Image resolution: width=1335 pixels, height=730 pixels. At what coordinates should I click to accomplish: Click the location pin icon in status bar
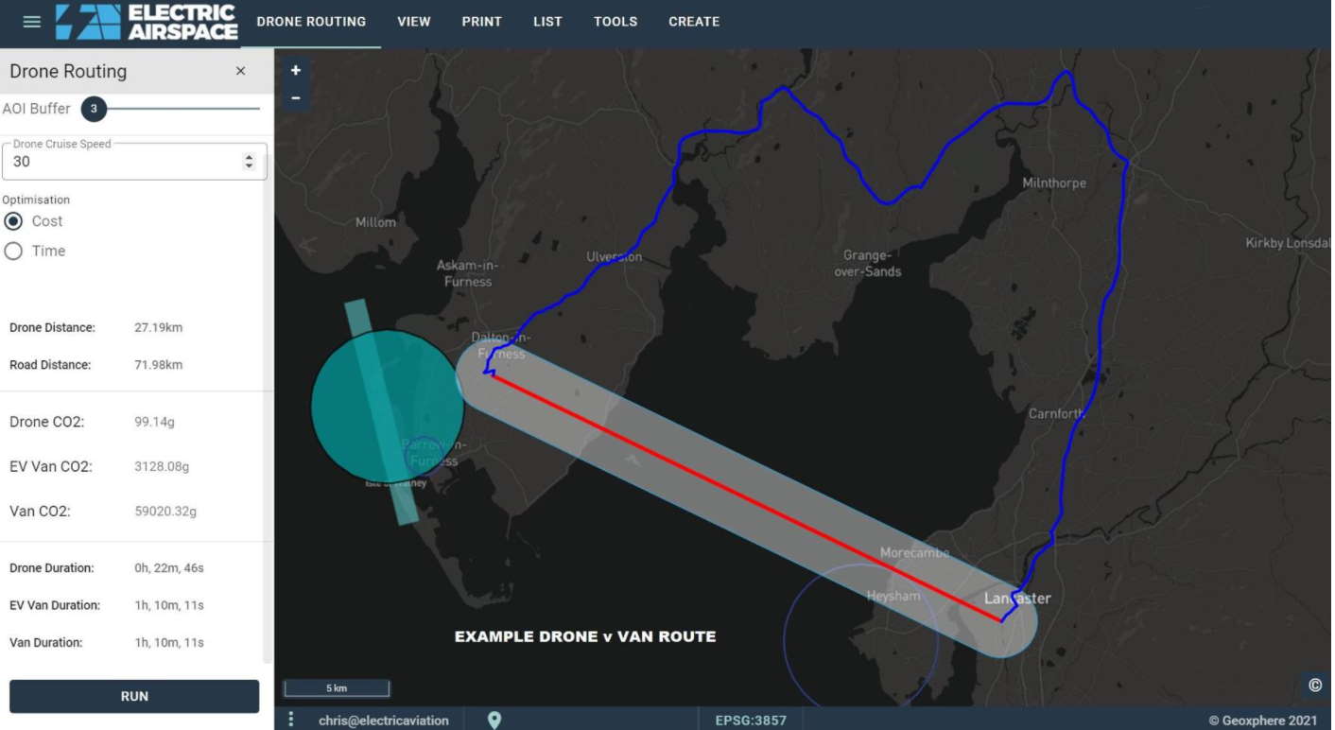tap(494, 721)
